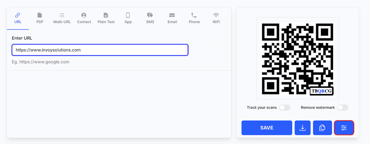Focus the Enter URL input field

click(100, 50)
